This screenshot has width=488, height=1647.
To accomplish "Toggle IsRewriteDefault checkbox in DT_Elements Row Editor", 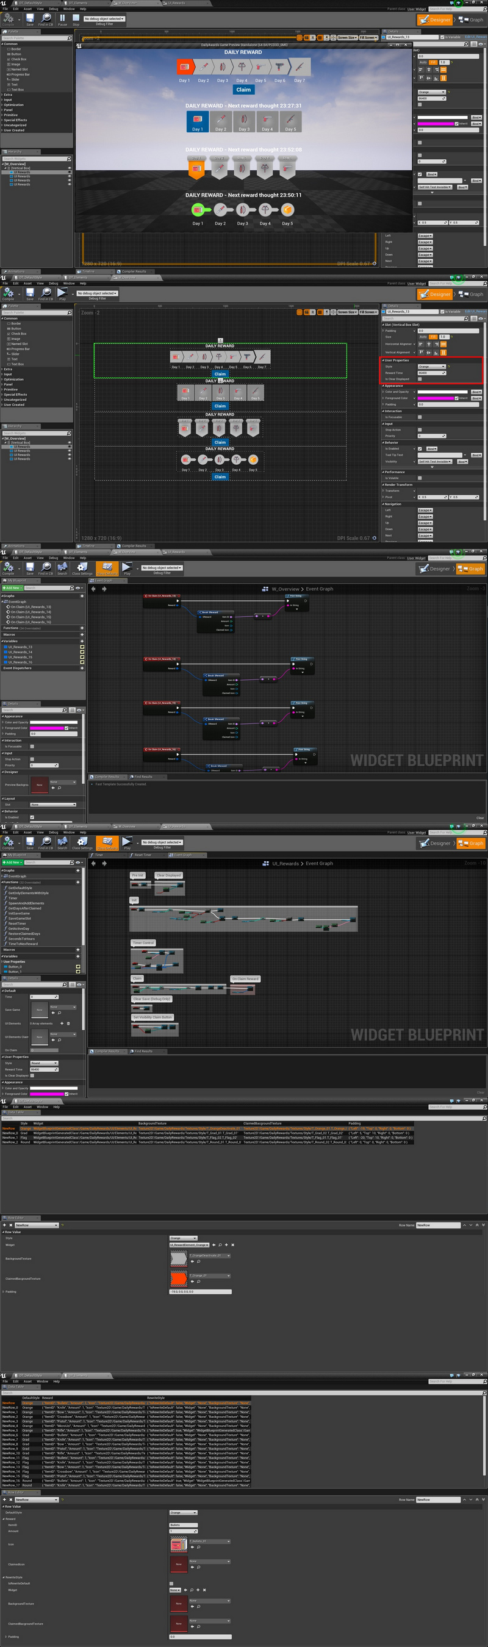I will click(x=171, y=1584).
